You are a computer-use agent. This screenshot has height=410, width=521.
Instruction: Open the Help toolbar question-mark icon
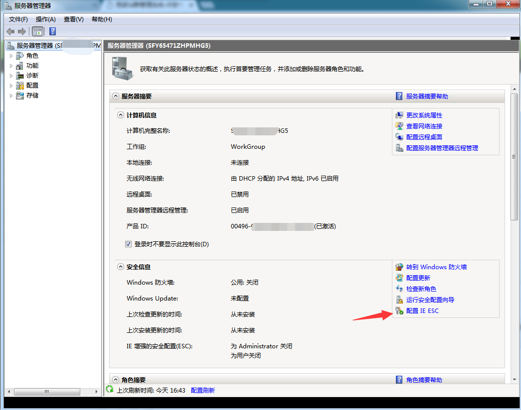tap(52, 31)
